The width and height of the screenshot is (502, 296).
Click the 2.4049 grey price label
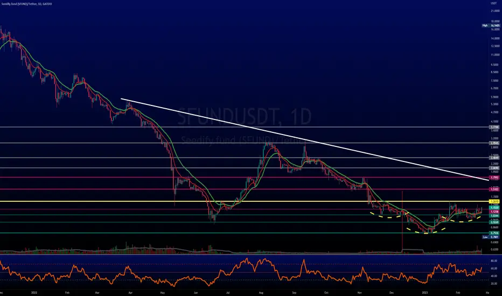click(494, 158)
